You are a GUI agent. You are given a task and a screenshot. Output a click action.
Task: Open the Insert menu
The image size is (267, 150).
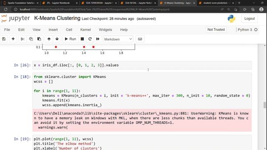point(53,30)
